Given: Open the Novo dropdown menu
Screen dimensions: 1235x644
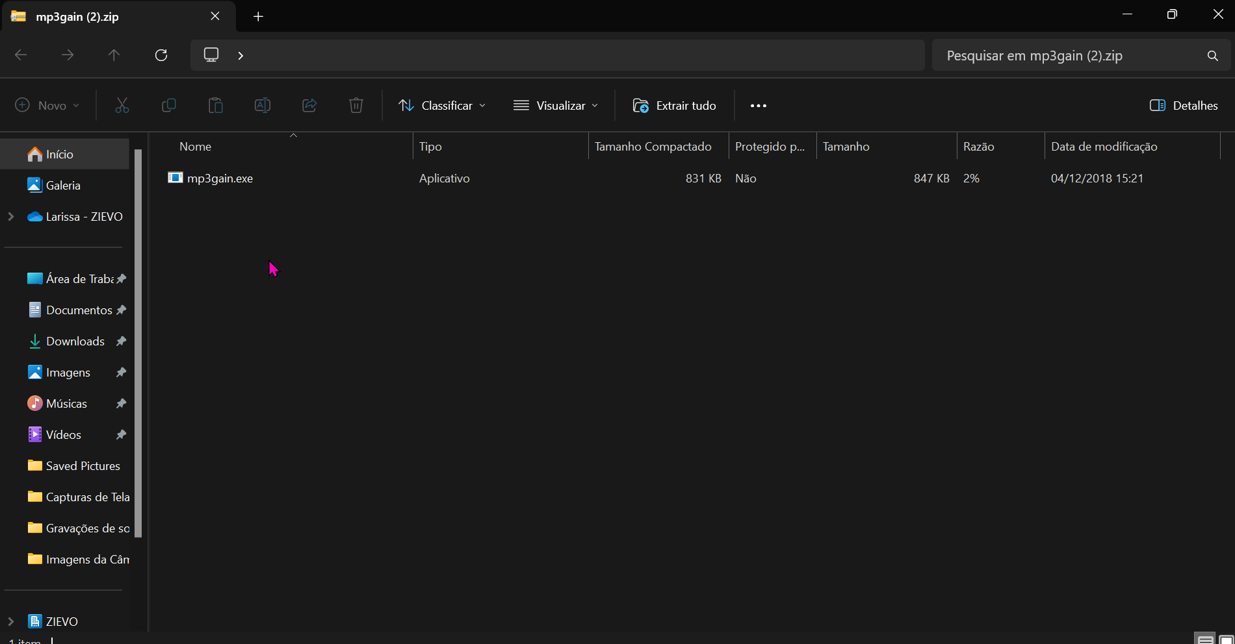Looking at the screenshot, I should 47,105.
